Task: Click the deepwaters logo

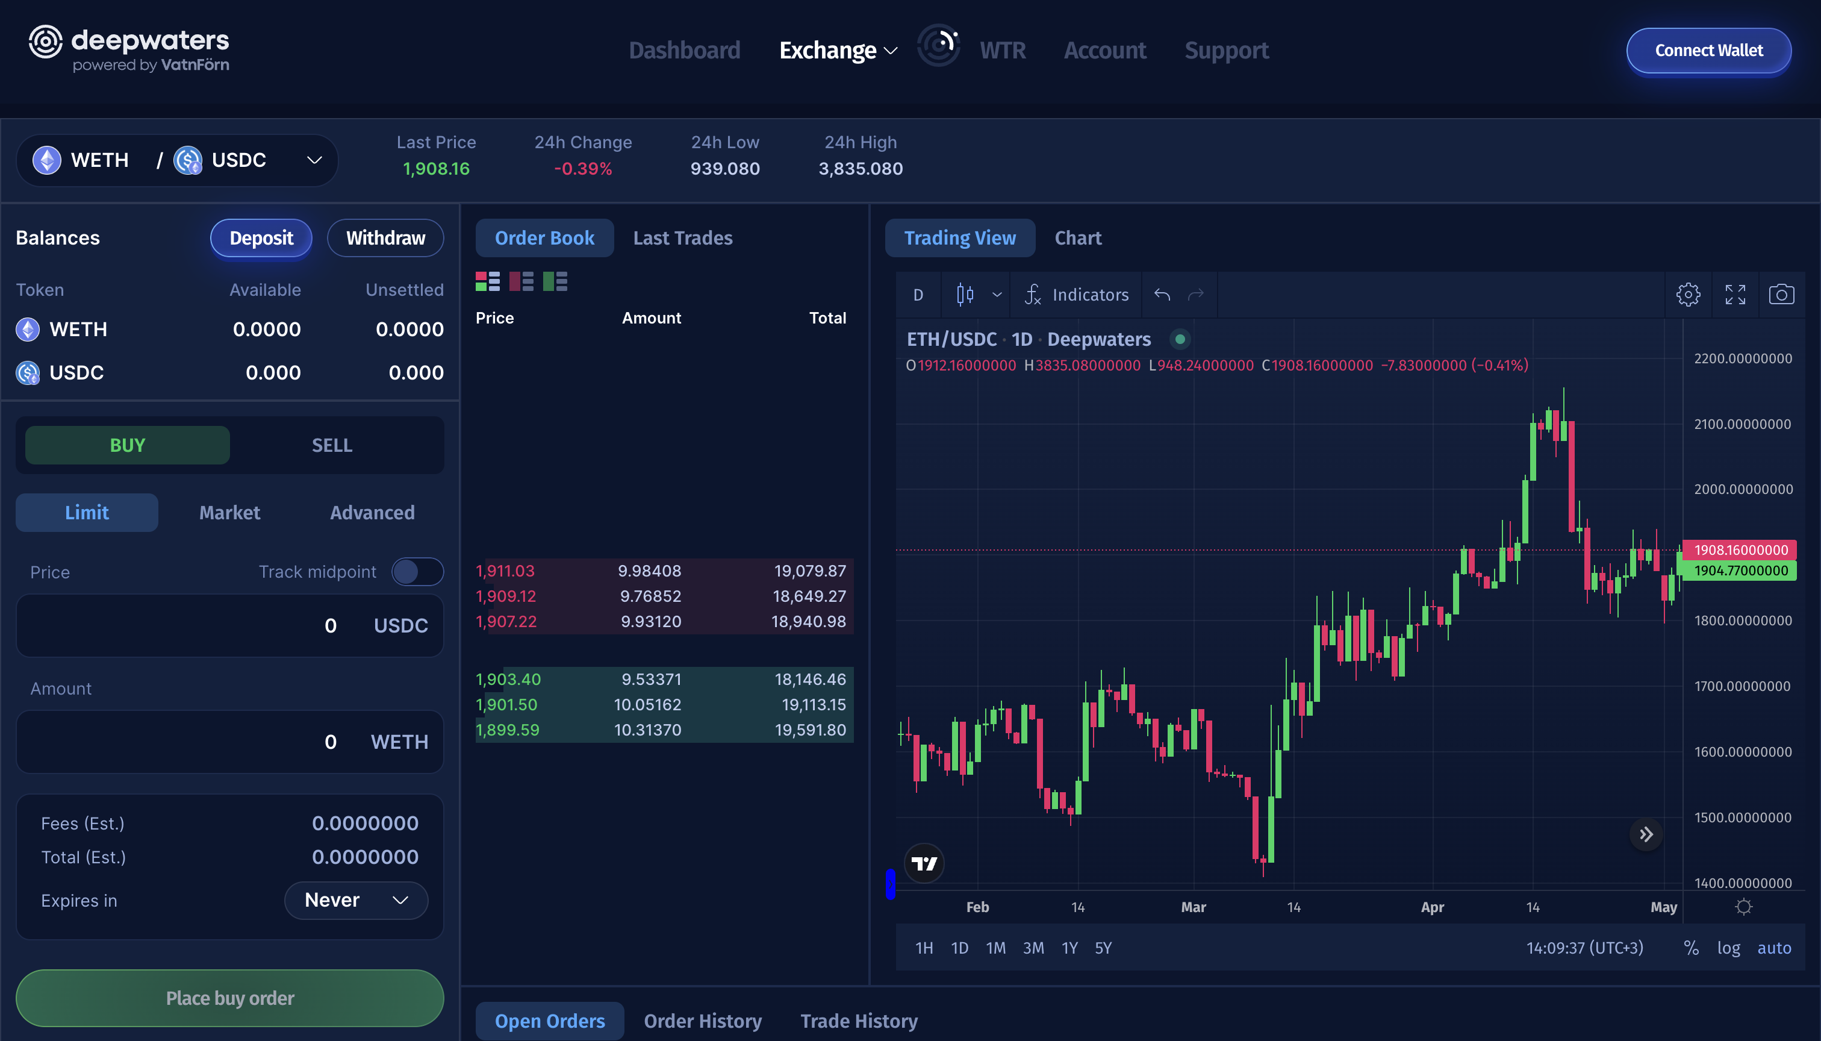Action: click(x=129, y=49)
